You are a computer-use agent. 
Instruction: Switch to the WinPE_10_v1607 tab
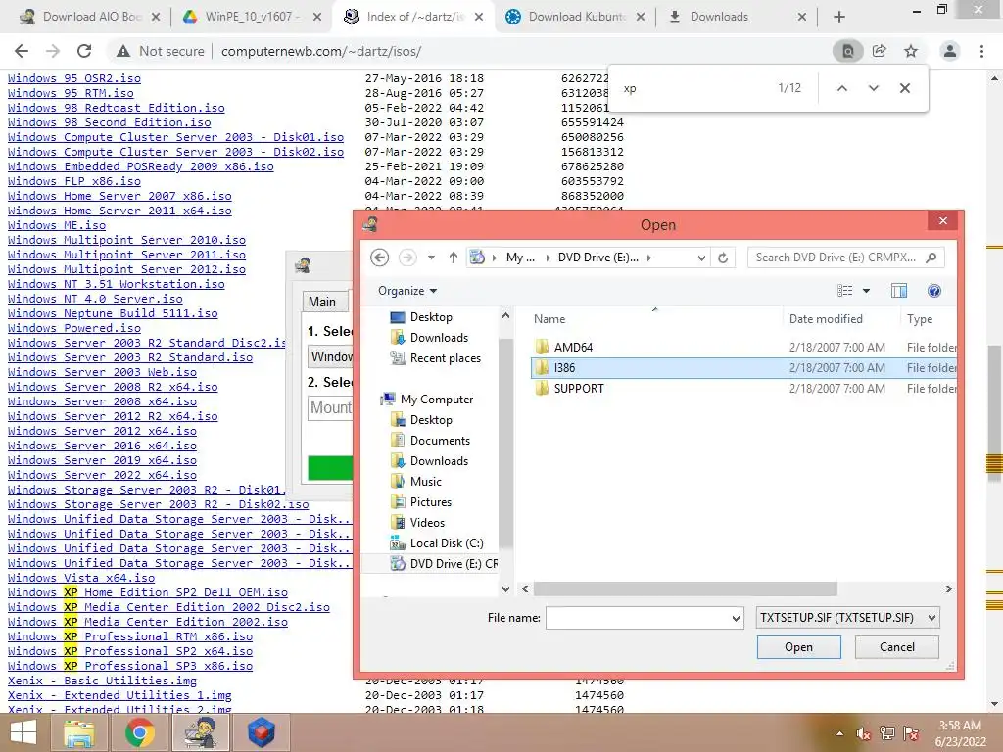[x=252, y=17]
